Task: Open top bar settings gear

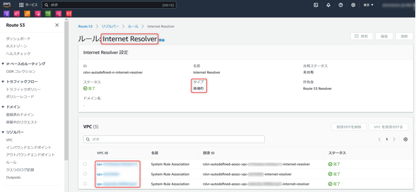Action: pos(353,5)
